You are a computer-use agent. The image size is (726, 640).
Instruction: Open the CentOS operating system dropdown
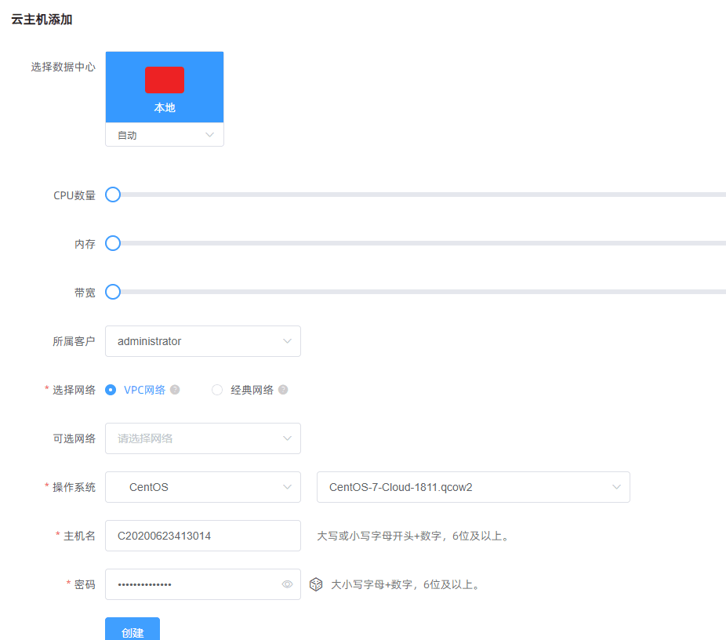coord(203,487)
